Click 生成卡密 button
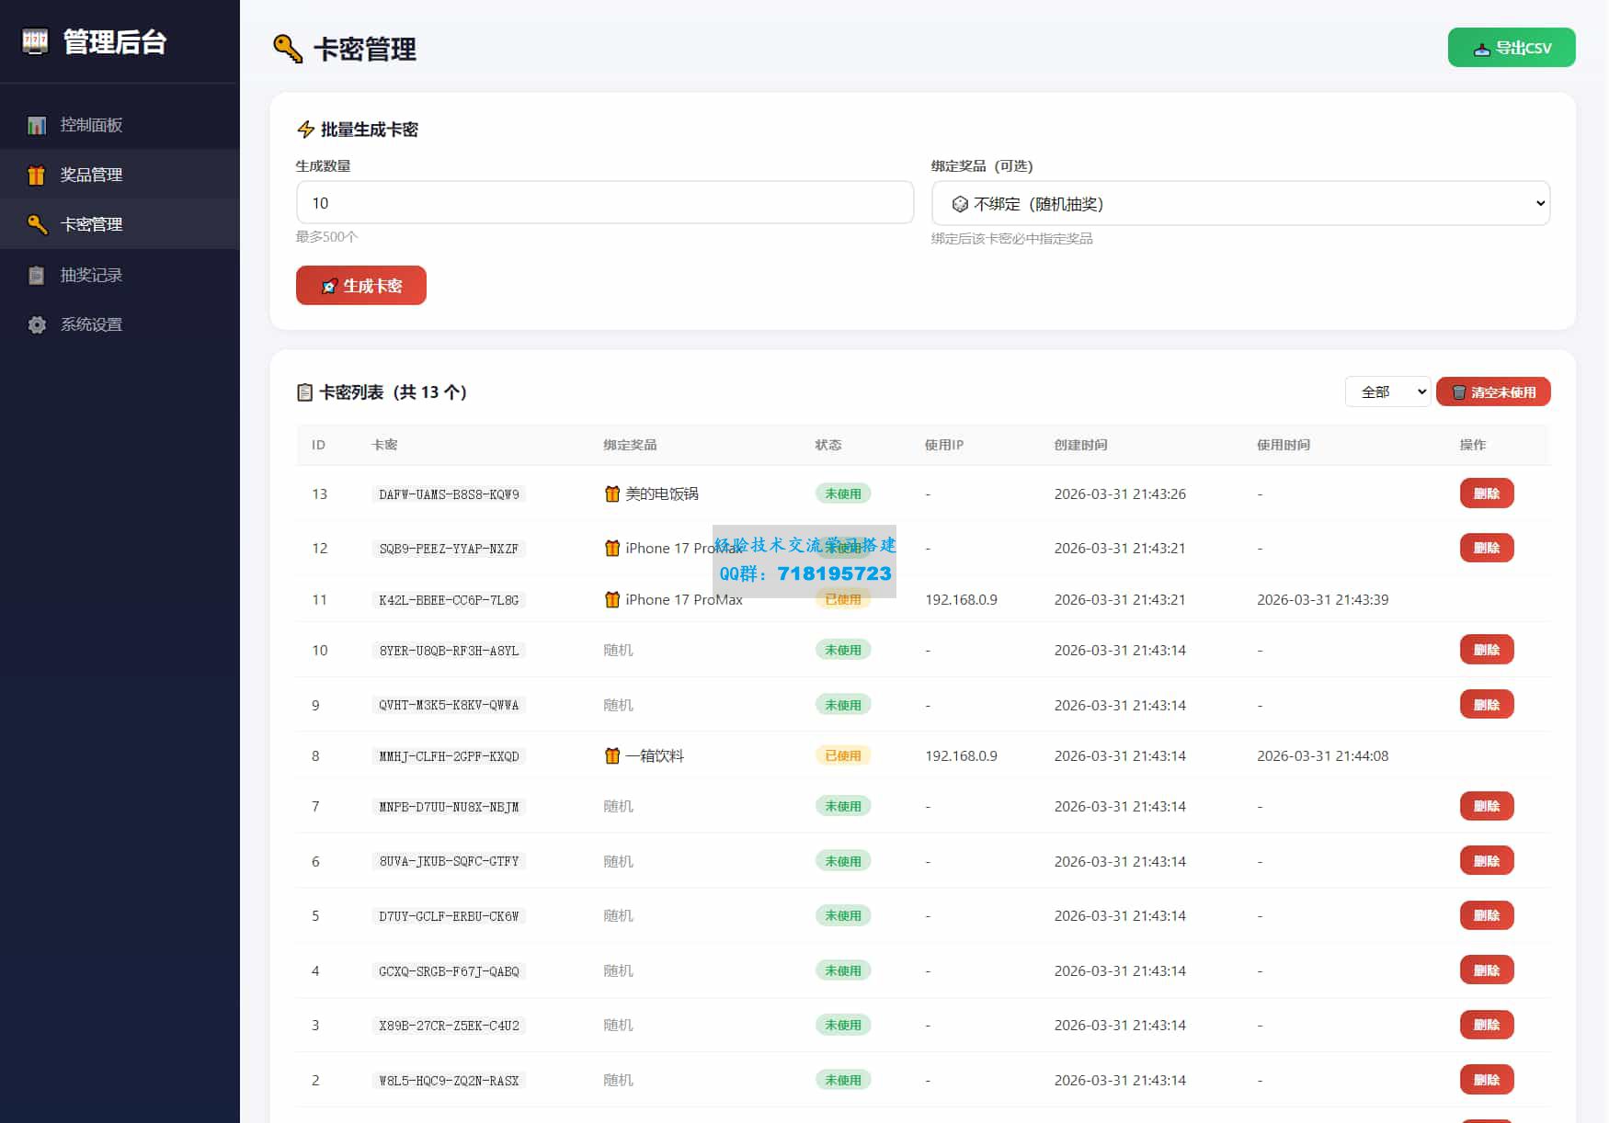1609x1123 pixels. point(361,286)
